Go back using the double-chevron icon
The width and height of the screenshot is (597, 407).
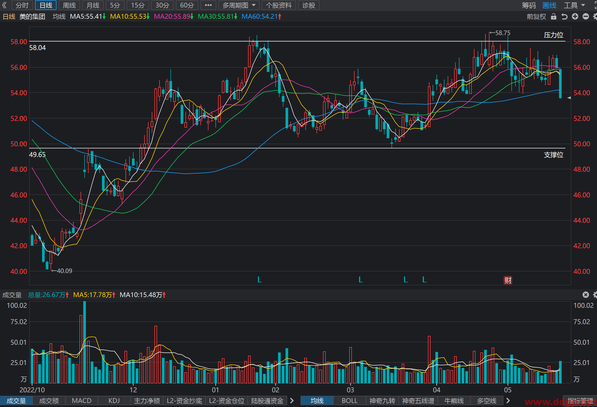[5, 5]
